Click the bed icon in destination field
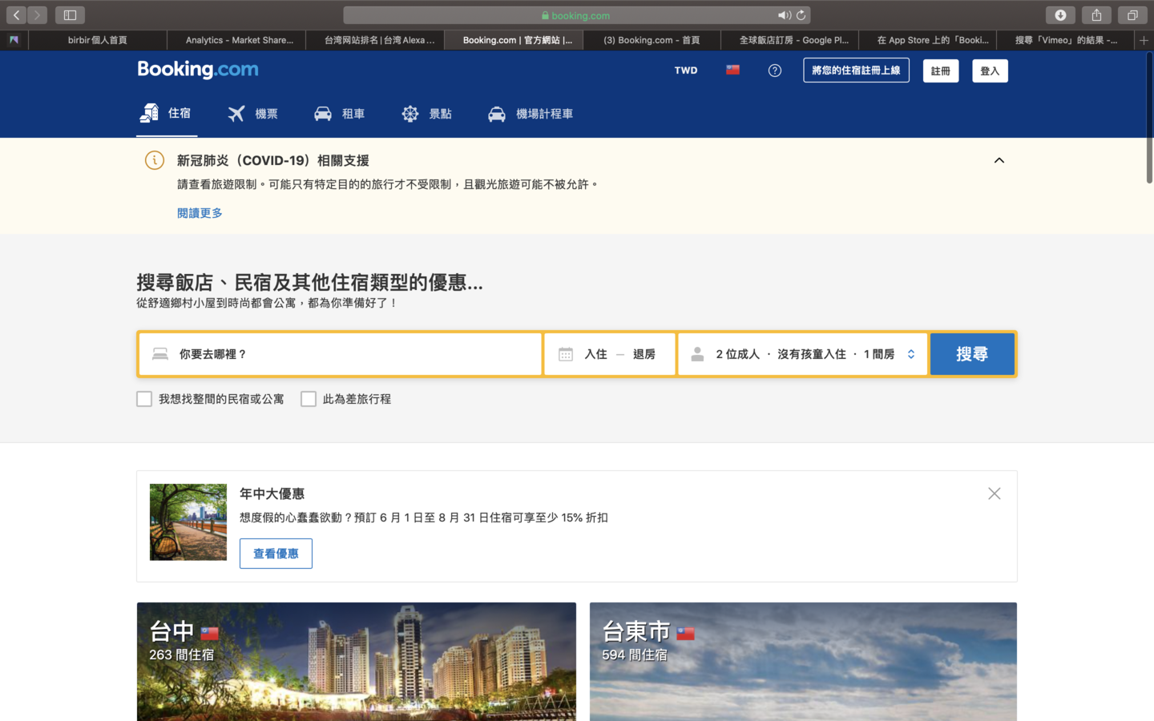1154x721 pixels. coord(160,354)
